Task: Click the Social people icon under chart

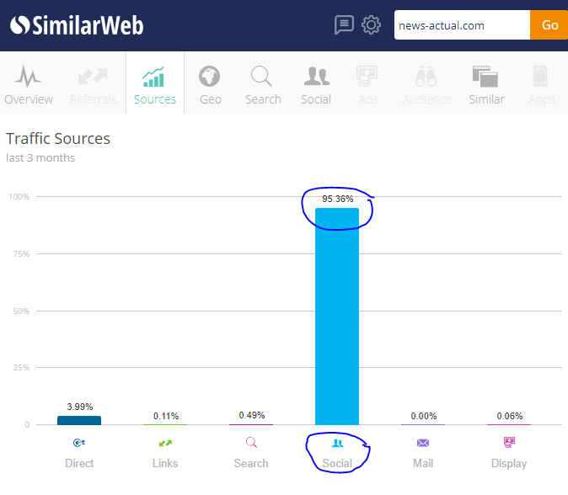Action: (338, 443)
